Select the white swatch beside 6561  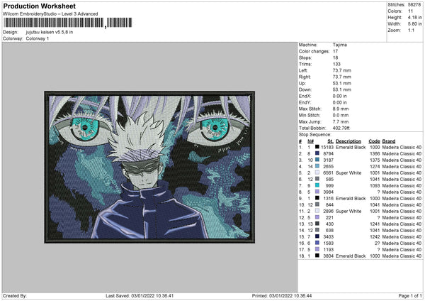317,173
